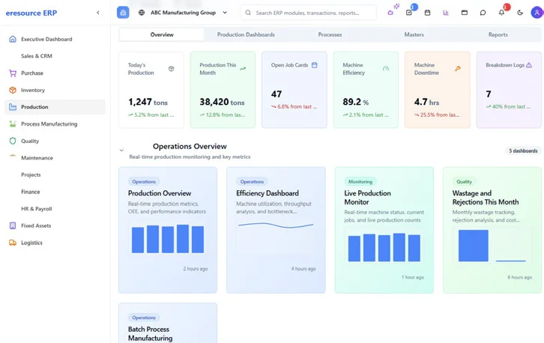Select the Reports tab

pos(498,34)
